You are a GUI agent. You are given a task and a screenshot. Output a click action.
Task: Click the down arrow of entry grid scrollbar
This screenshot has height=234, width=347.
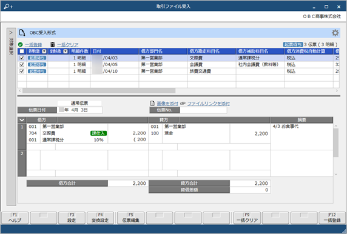coord(335,174)
